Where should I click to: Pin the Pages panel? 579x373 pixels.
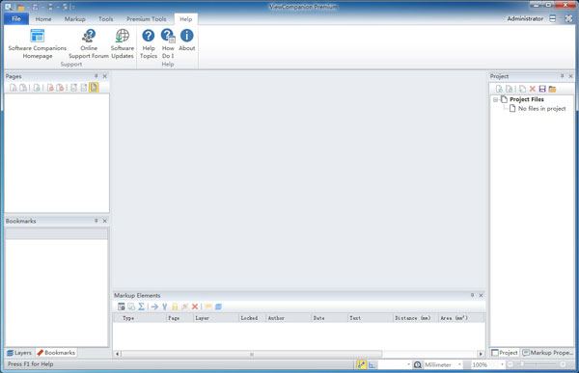(96, 76)
